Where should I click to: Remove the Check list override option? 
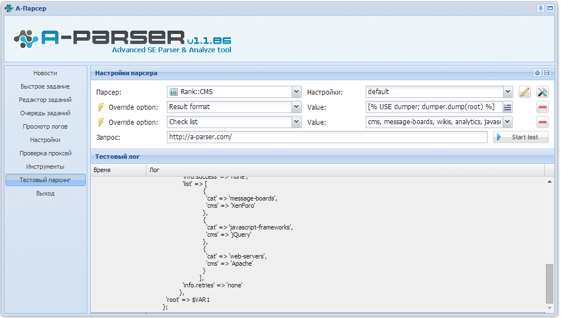coord(543,122)
